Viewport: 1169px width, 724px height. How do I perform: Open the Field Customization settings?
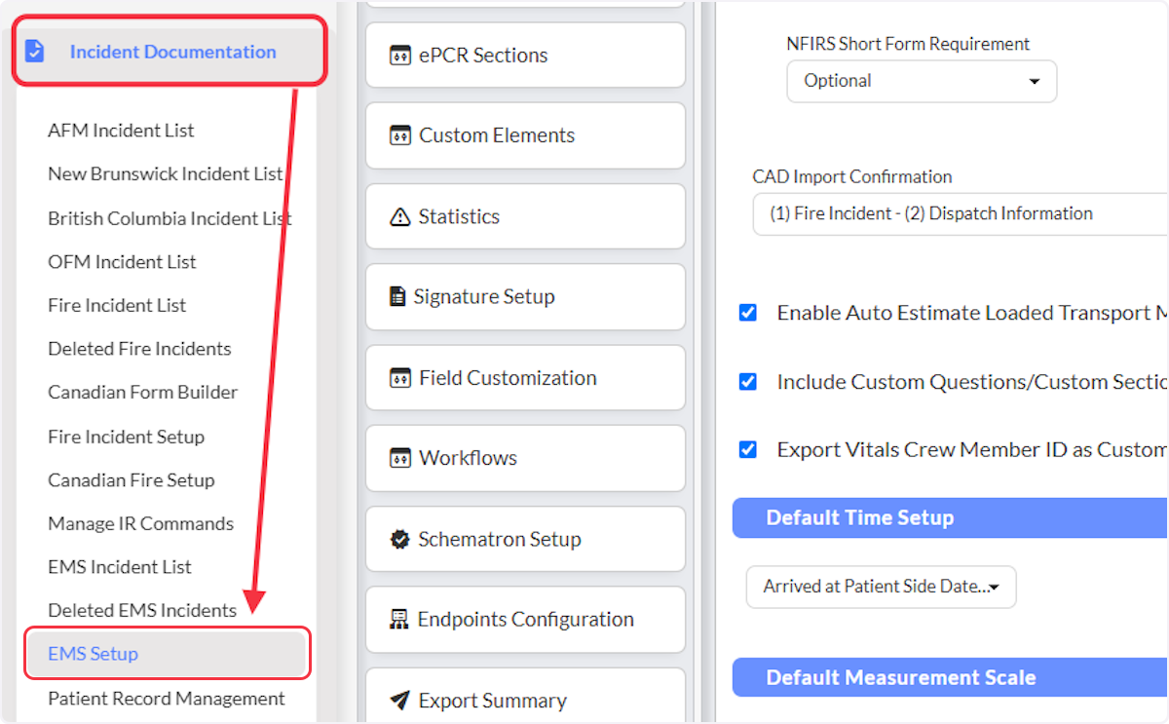525,378
